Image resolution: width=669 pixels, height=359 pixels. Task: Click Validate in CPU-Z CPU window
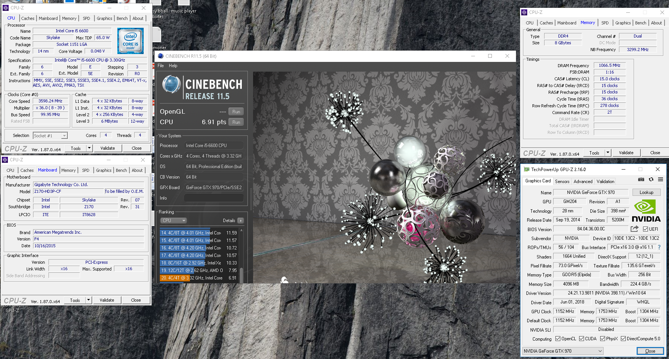pos(108,148)
